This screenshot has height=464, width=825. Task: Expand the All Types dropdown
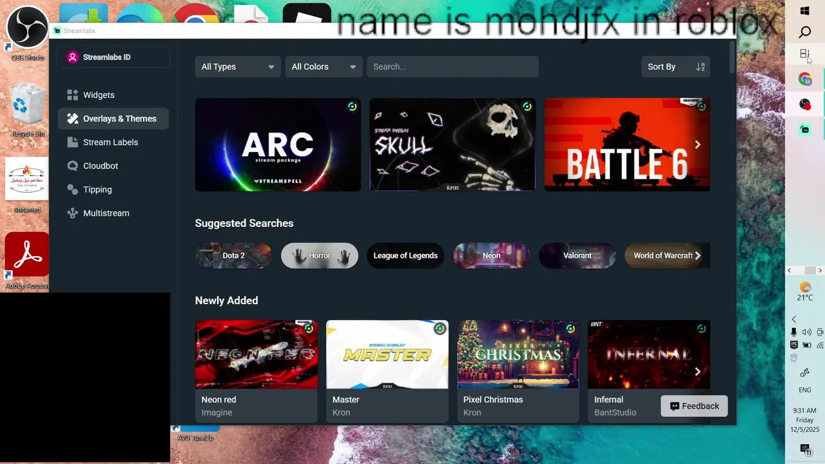pyautogui.click(x=238, y=66)
